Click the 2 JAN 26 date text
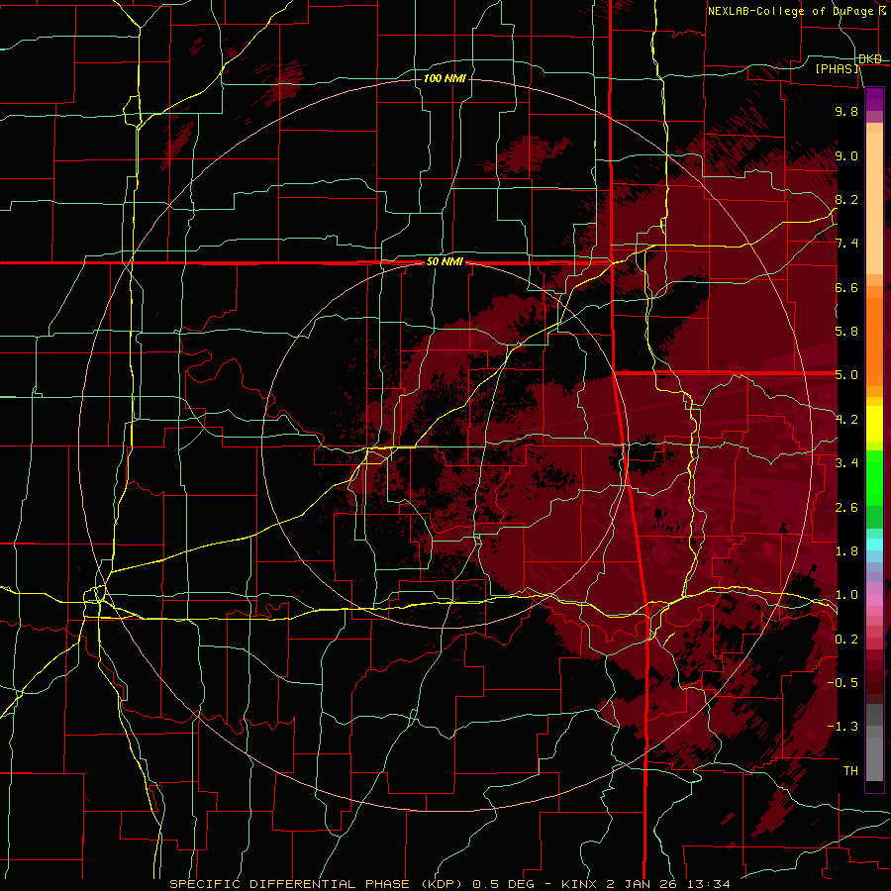This screenshot has width=891, height=891. 643,884
